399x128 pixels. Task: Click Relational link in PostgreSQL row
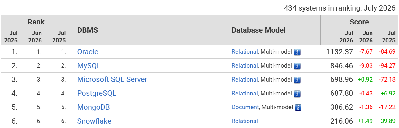(x=245, y=93)
